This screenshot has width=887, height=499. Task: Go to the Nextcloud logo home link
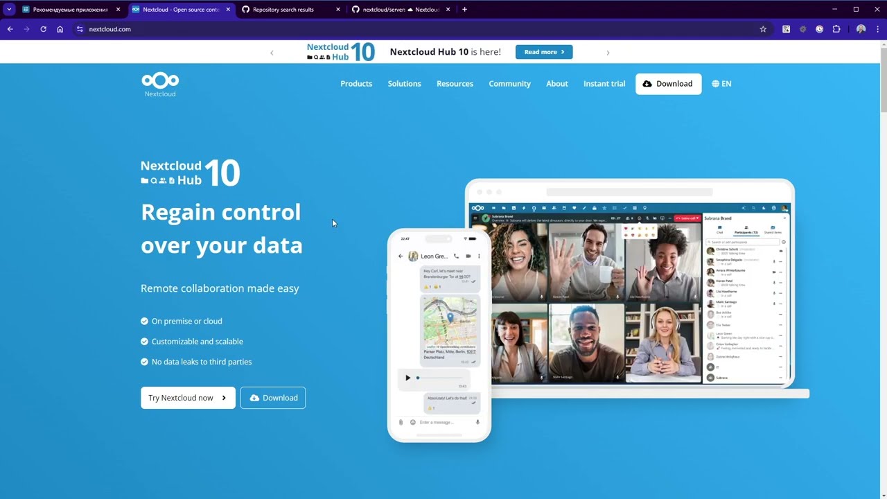point(160,84)
